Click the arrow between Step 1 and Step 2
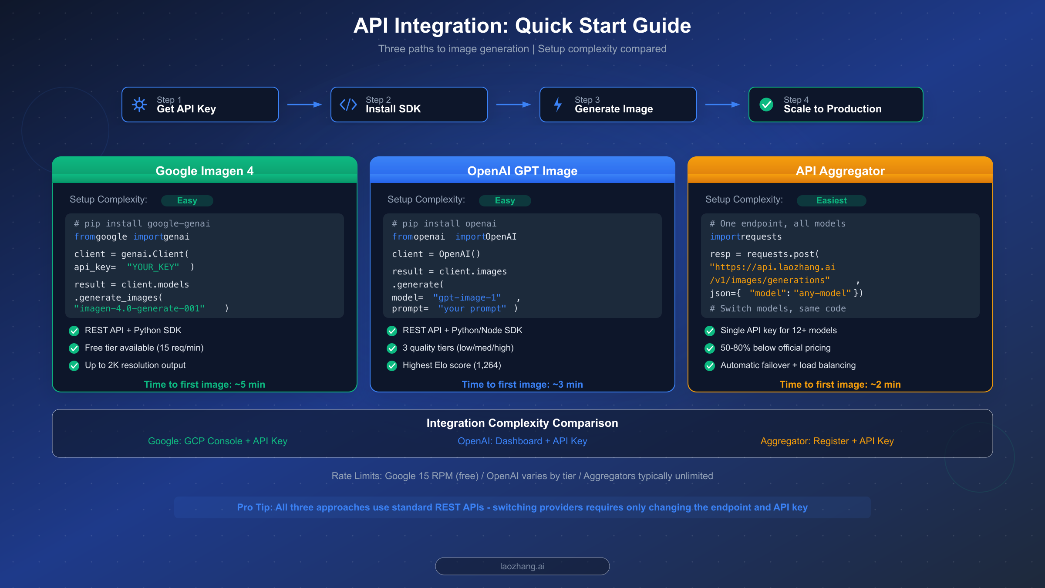This screenshot has height=588, width=1045. [x=303, y=105]
